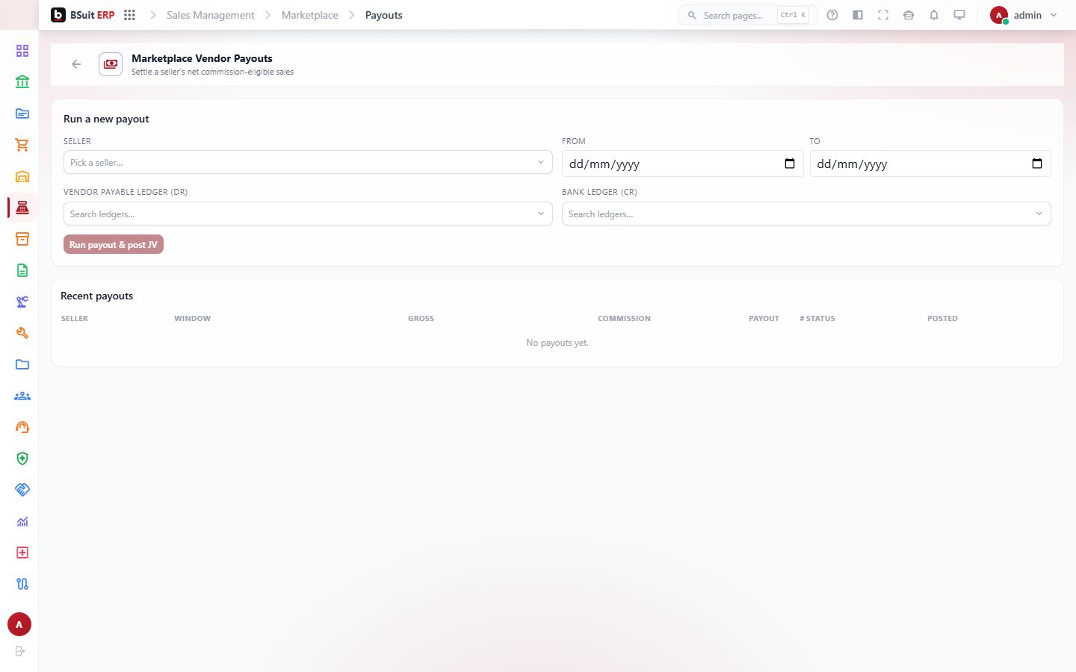The image size is (1076, 672).
Task: Open the green shield icon in sidebar
Action: pos(22,458)
